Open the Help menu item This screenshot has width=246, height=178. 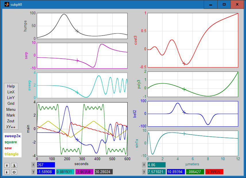click(x=11, y=86)
